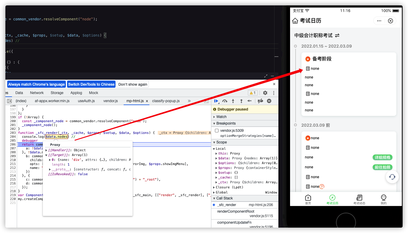Screen dimensions: 408x233
Task: Open the three-dot DevTools menu
Action: [274, 93]
